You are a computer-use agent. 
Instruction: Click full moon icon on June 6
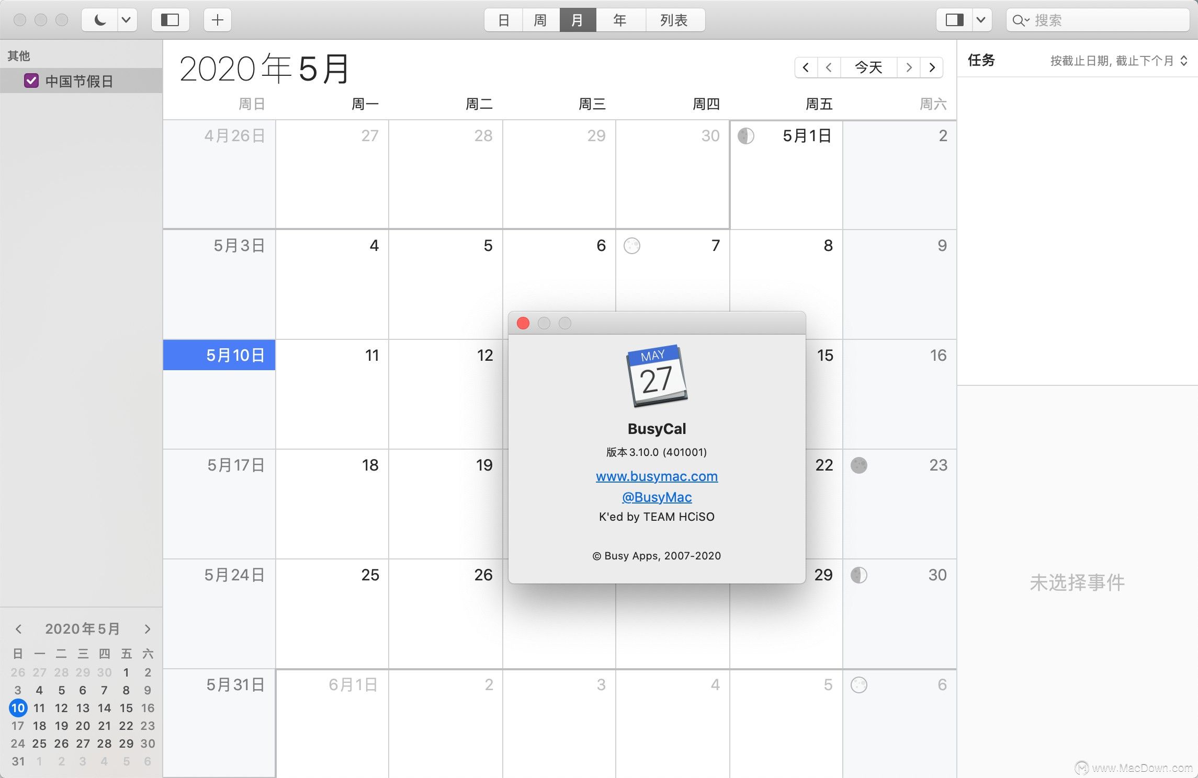[859, 685]
